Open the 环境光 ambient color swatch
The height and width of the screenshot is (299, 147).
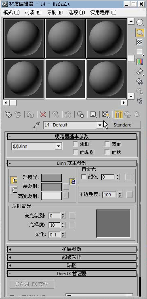(51, 177)
